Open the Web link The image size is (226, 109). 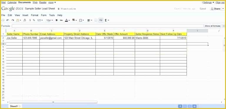(x=35, y=2)
